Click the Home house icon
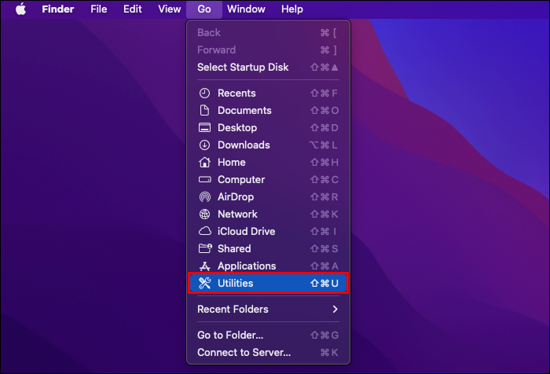 tap(204, 162)
